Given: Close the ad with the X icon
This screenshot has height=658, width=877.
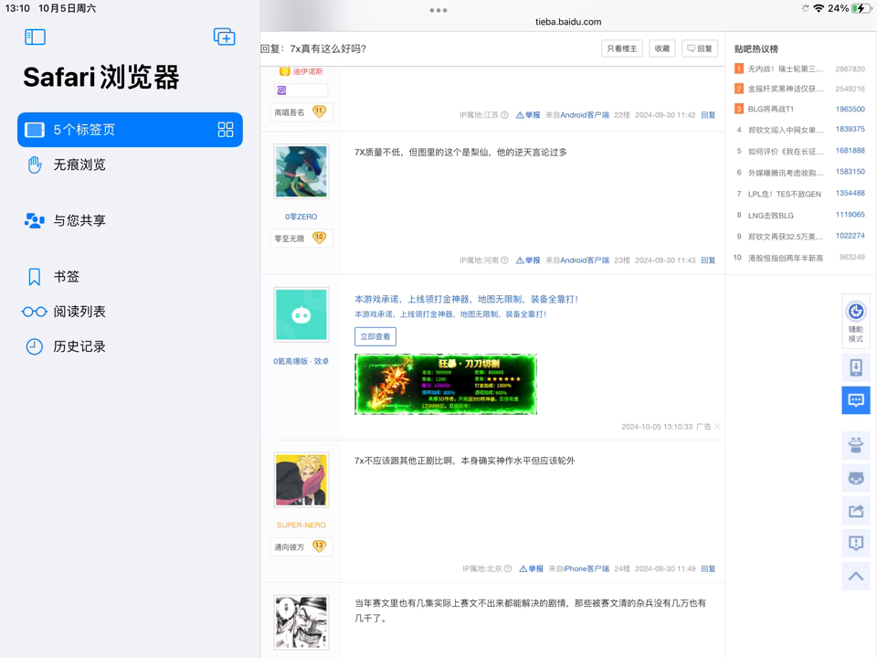Looking at the screenshot, I should coord(717,427).
